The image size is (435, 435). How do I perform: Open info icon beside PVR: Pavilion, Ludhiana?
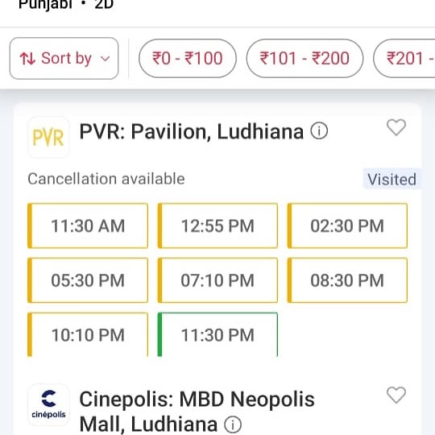click(319, 130)
